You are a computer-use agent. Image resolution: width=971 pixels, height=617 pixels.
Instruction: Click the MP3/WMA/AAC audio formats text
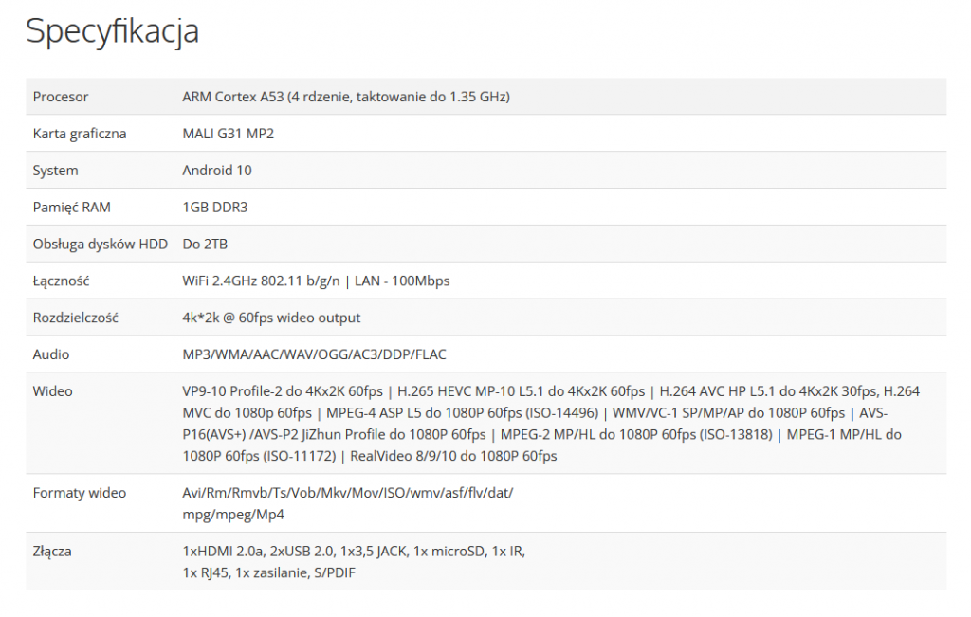(x=314, y=354)
